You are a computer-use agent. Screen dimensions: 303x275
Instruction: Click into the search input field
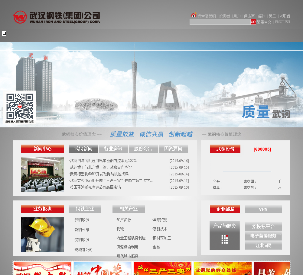[220, 22]
